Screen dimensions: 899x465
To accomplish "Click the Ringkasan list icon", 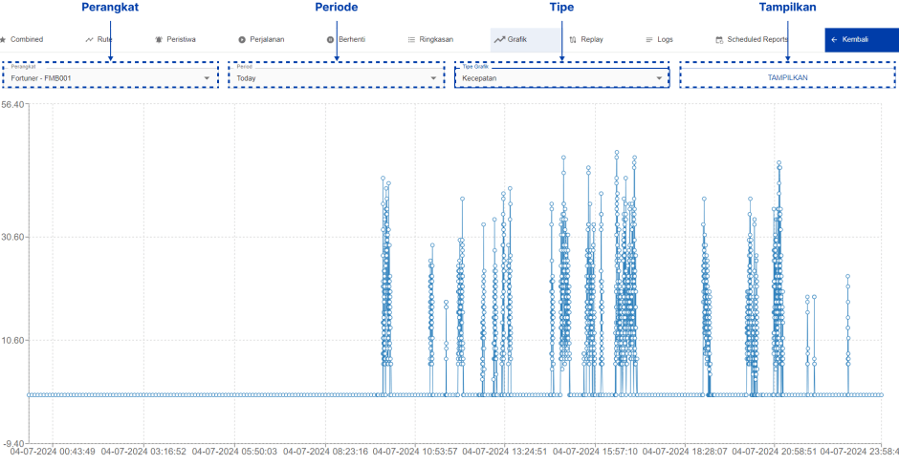I will point(411,40).
